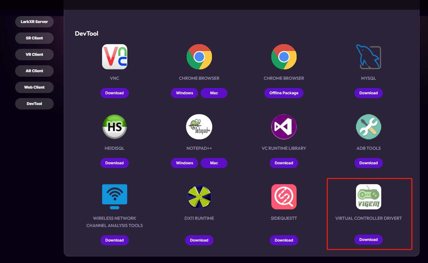Screen dimensions: 428x263
Task: Click the HEIDISQL label text
Action: [x=115, y=148]
